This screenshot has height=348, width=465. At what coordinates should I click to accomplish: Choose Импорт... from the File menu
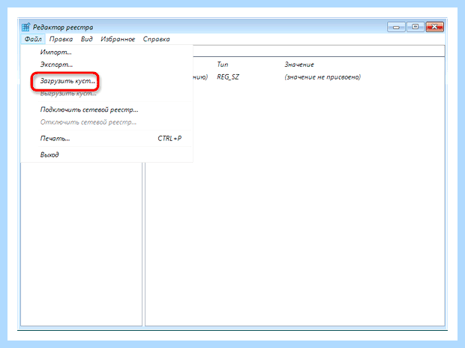[x=106, y=52]
